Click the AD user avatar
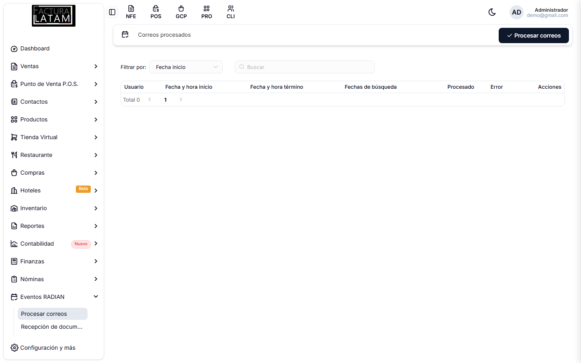The image size is (581, 363). [x=516, y=12]
